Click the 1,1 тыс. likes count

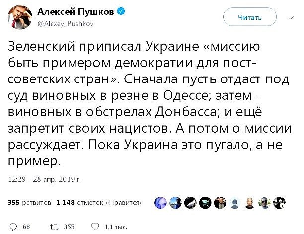point(116,227)
